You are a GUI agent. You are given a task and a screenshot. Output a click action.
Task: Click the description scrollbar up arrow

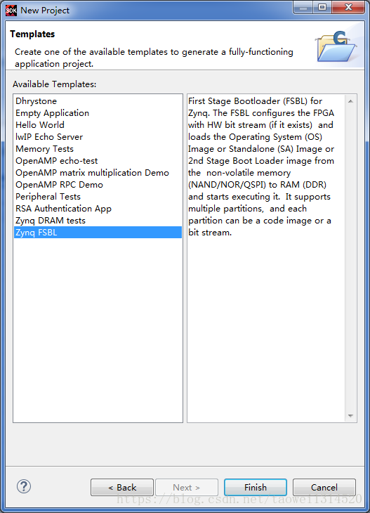pyautogui.click(x=350, y=101)
